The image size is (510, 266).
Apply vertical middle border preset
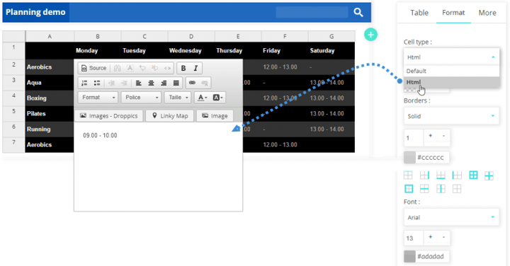coord(441,189)
